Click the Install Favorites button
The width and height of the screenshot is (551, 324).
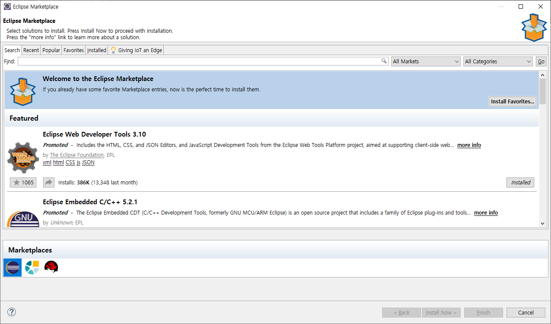tap(513, 102)
